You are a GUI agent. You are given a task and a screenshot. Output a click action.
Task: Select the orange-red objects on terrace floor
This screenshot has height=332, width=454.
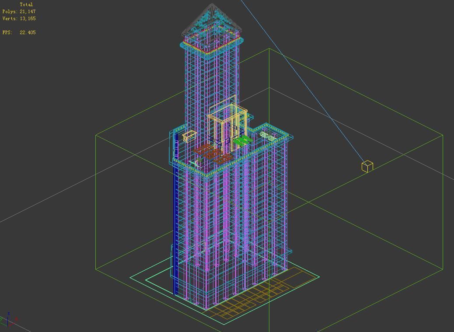[x=213, y=154]
